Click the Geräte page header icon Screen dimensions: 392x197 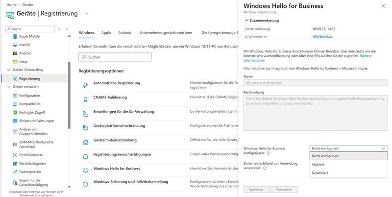coord(10,15)
